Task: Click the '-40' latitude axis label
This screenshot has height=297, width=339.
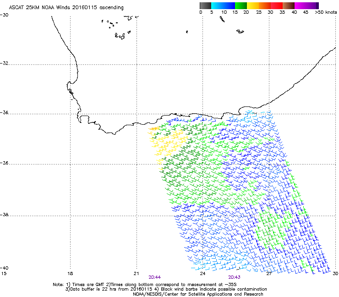Action: point(4,268)
